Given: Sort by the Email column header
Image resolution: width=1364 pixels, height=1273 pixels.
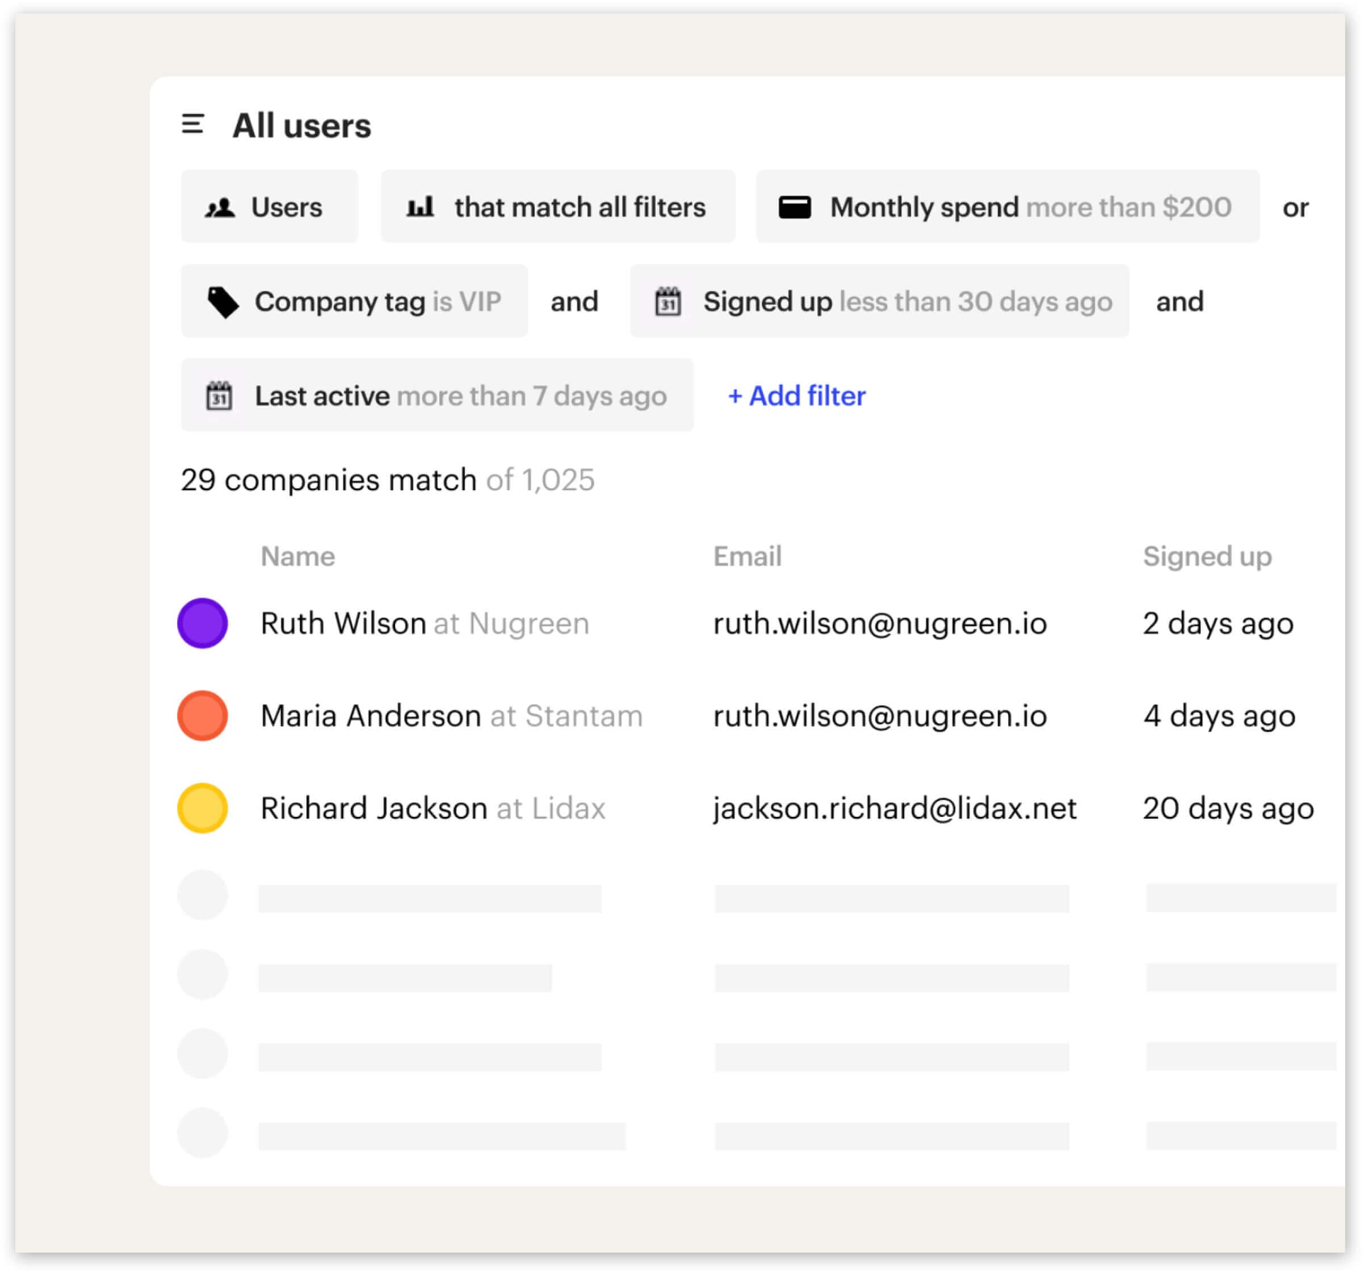Looking at the screenshot, I should click(x=747, y=557).
